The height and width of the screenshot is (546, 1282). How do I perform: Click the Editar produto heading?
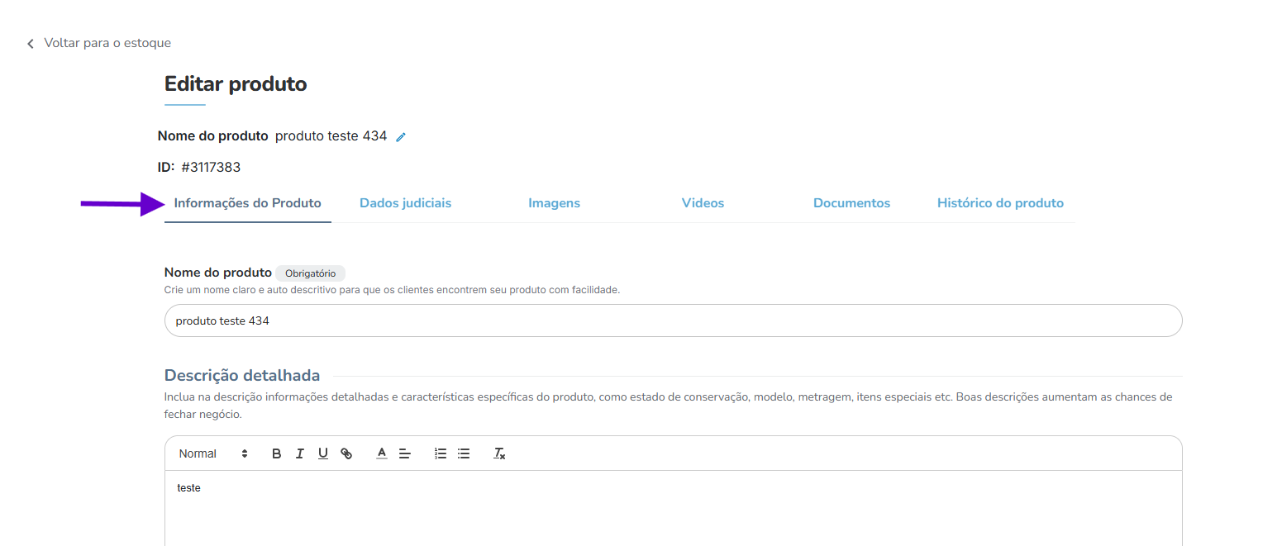pos(236,84)
